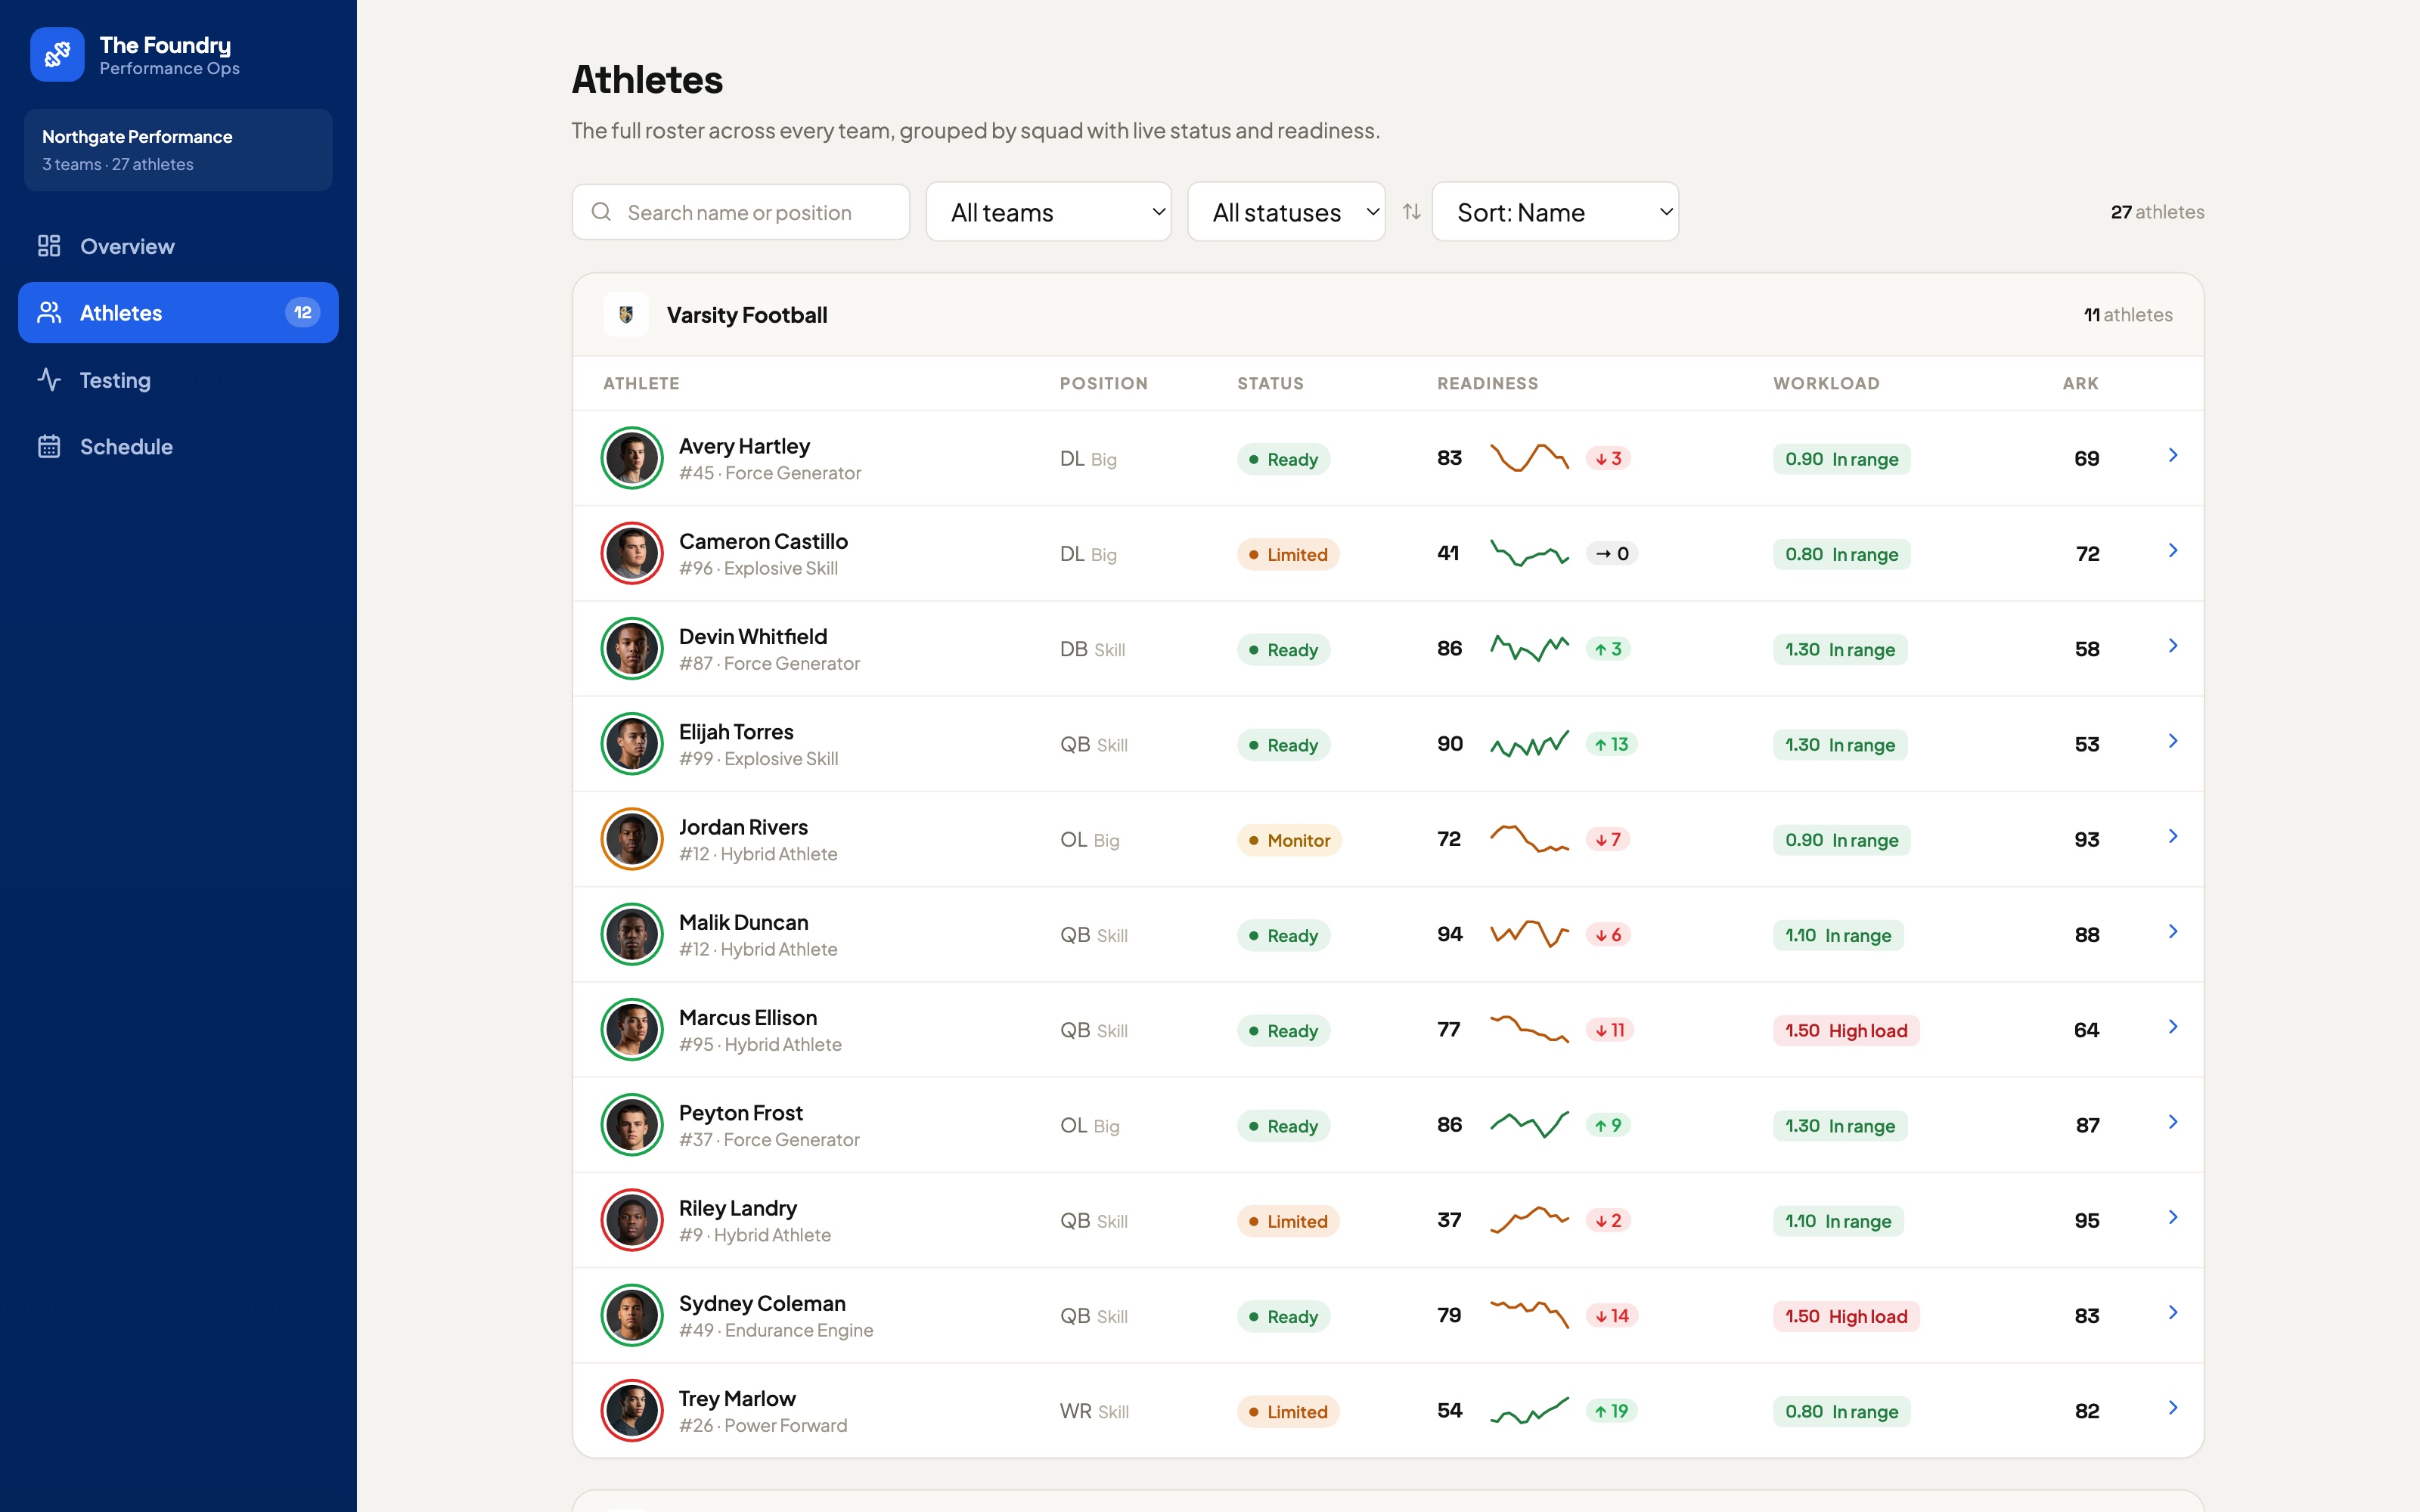Open the Sort: Name dropdown

(1555, 212)
